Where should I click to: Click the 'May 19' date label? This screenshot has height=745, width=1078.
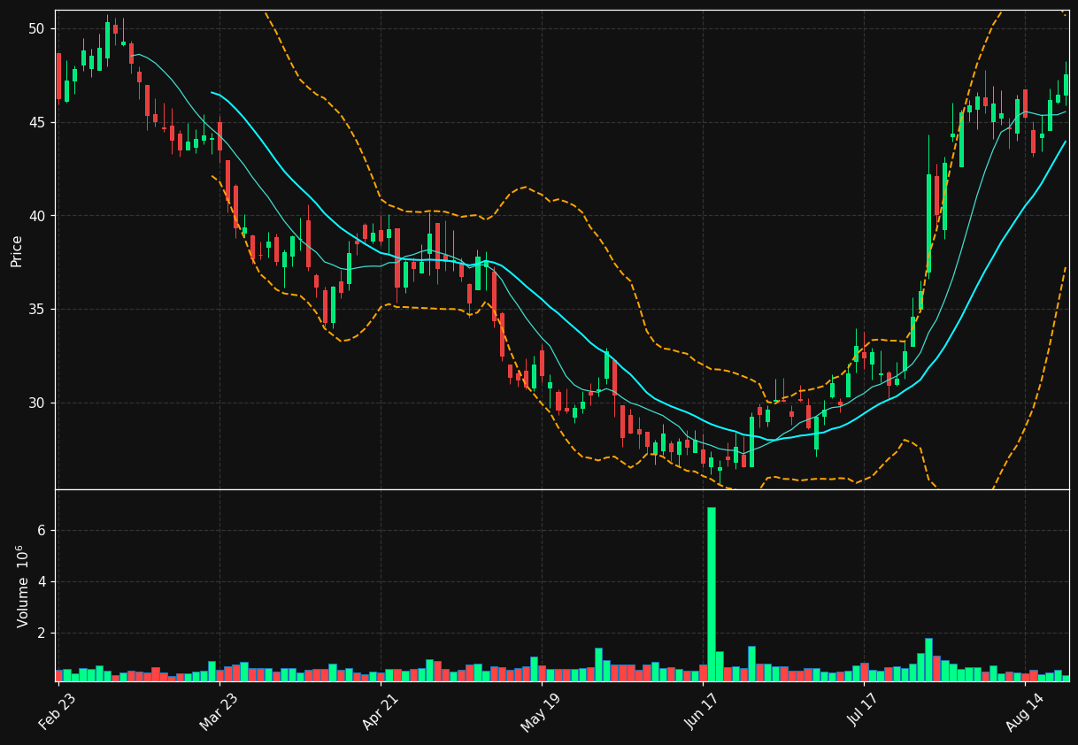tap(541, 710)
